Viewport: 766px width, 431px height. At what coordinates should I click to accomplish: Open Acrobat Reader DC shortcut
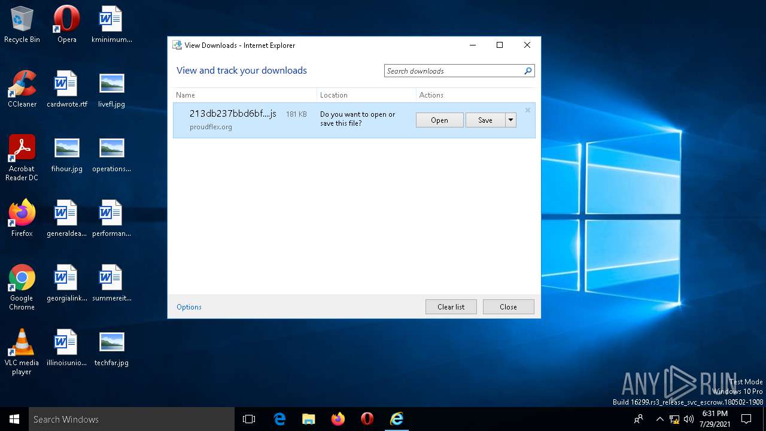coord(22,157)
